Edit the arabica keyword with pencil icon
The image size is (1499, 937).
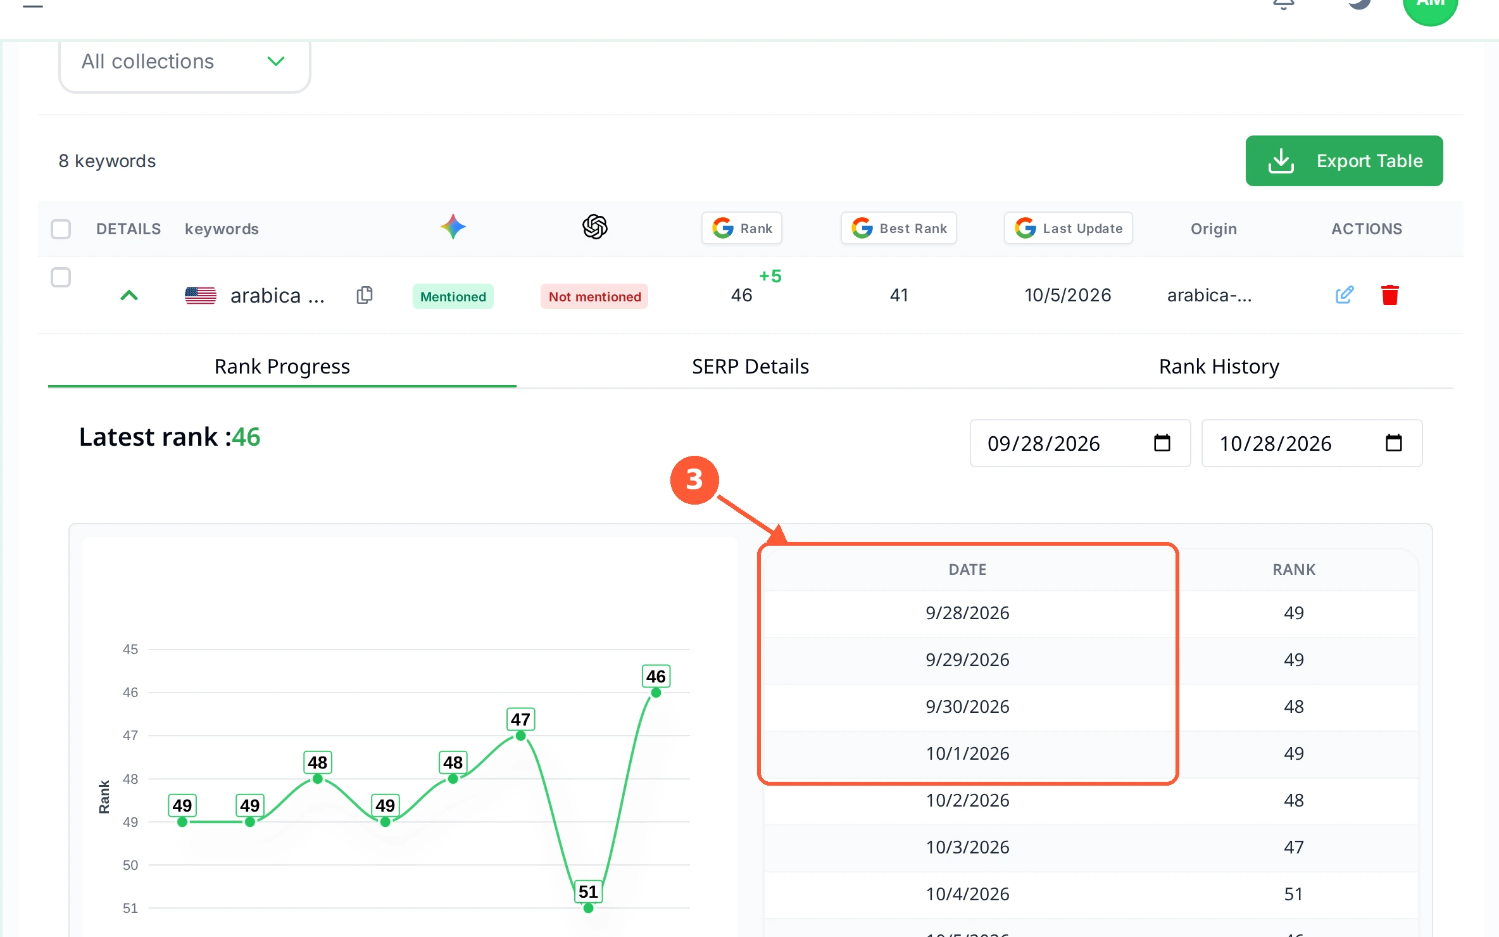[1345, 295]
